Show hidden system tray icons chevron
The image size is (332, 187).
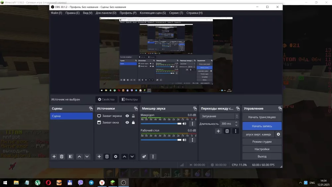point(300,183)
